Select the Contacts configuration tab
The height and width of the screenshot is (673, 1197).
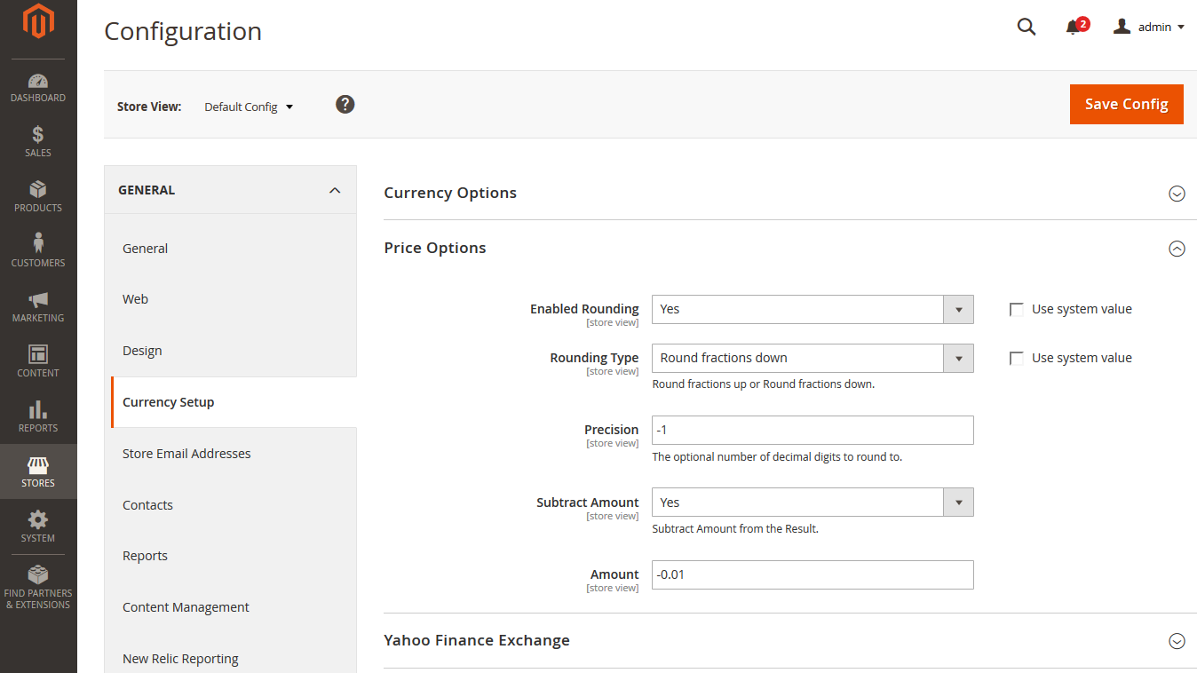coord(147,505)
